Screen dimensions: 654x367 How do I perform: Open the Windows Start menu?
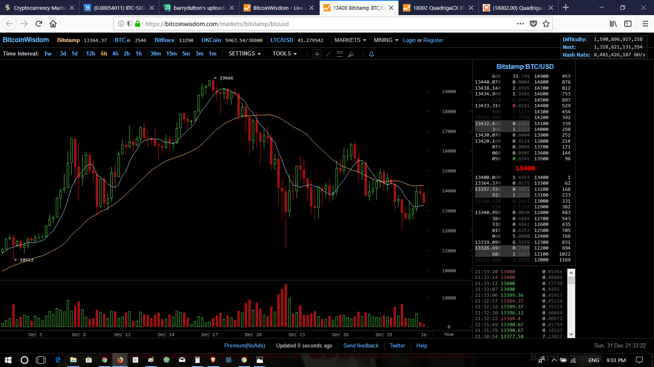[x=8, y=360]
